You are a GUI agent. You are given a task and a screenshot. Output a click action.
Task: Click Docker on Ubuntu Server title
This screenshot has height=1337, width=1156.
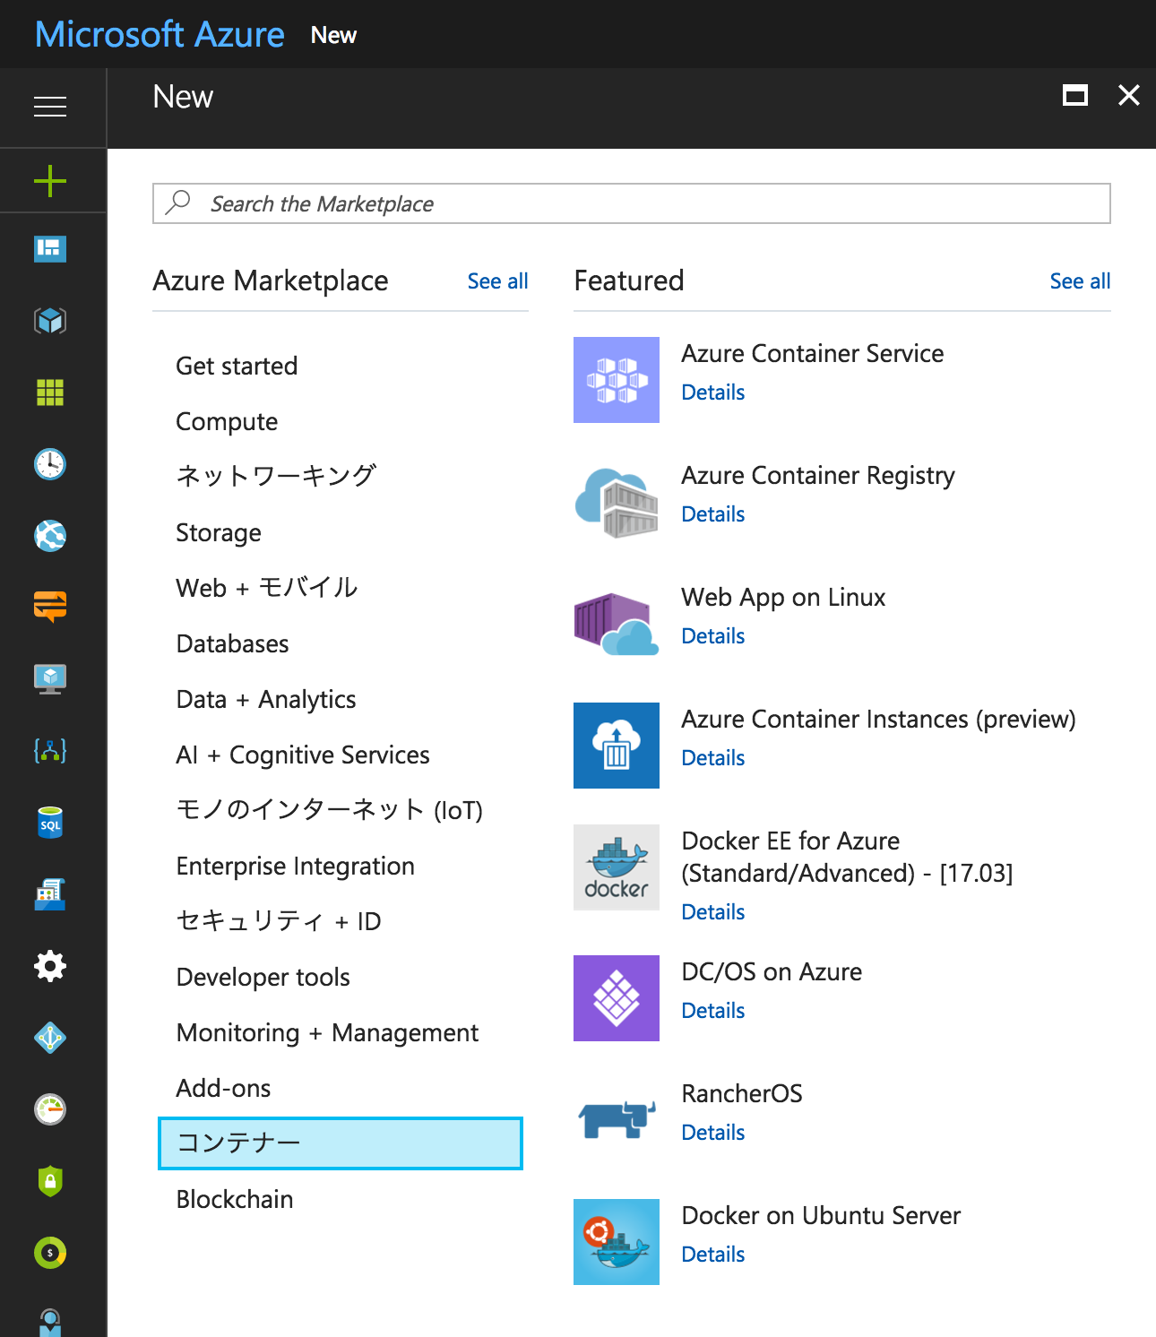[x=821, y=1215]
